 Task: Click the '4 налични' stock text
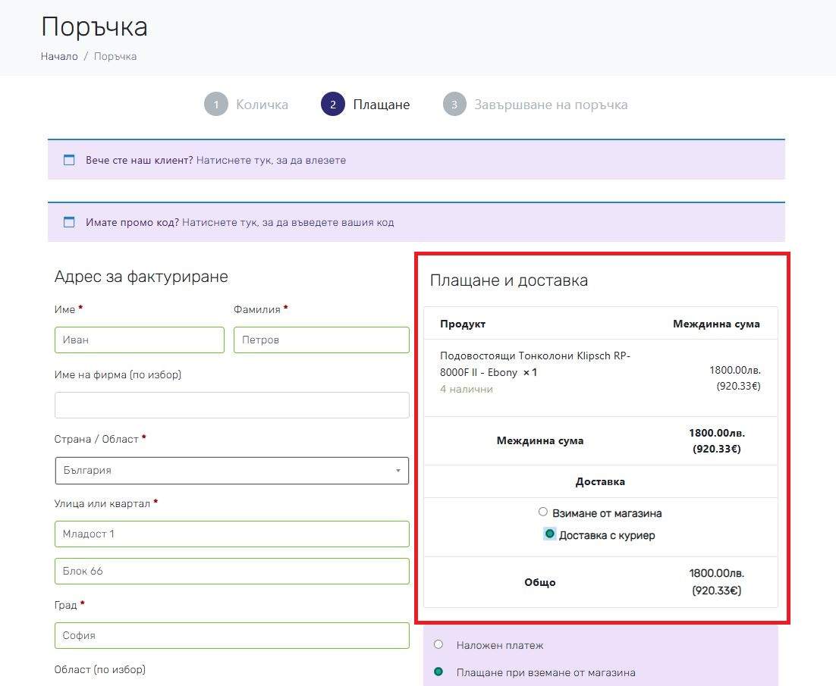pyautogui.click(x=466, y=390)
